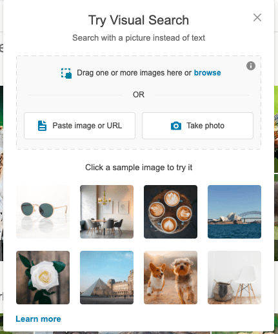The width and height of the screenshot is (278, 334).
Task: Select the white rose sample image
Action: (x=43, y=277)
